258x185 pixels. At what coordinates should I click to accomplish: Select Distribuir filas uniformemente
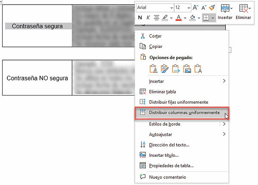click(181, 102)
